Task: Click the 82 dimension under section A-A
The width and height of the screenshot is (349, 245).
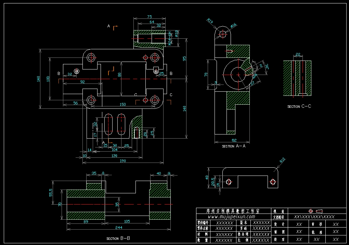Action: point(234,140)
